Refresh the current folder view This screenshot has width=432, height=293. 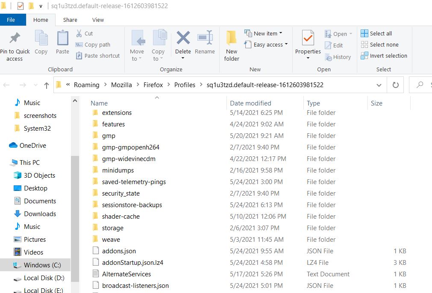395,85
